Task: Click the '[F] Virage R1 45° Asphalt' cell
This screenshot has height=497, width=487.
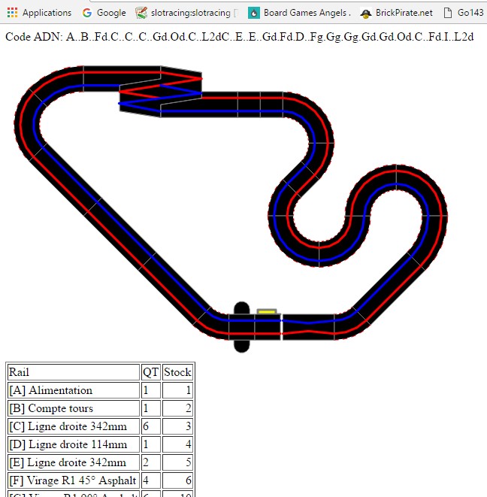Action: [74, 480]
